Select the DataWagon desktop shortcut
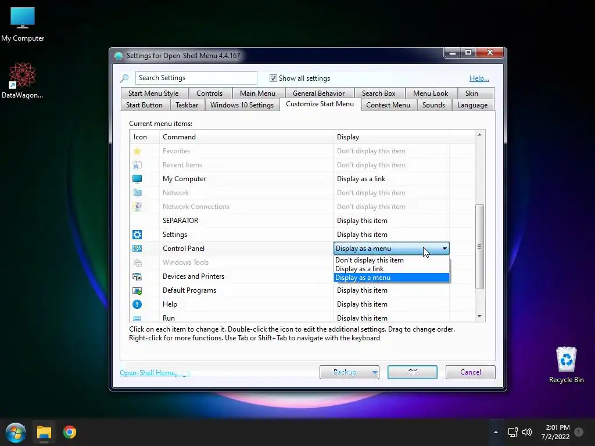Viewport: 595px width, 446px height. [x=23, y=80]
